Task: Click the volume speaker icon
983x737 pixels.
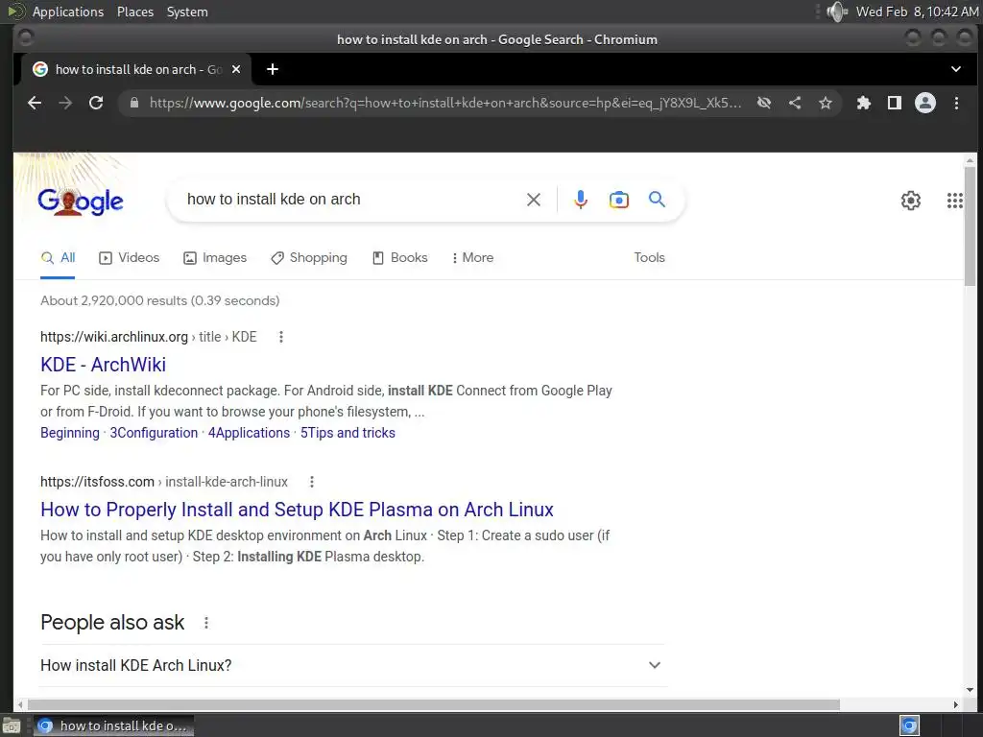Action: [x=836, y=12]
